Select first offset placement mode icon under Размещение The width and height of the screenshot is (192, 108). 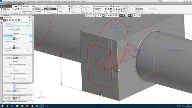[x=14, y=58]
